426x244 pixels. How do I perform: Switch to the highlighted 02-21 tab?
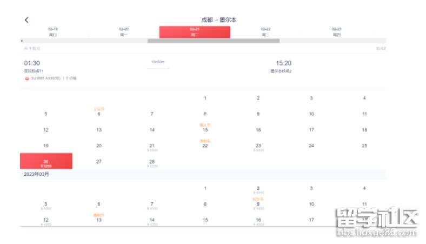[x=195, y=32]
